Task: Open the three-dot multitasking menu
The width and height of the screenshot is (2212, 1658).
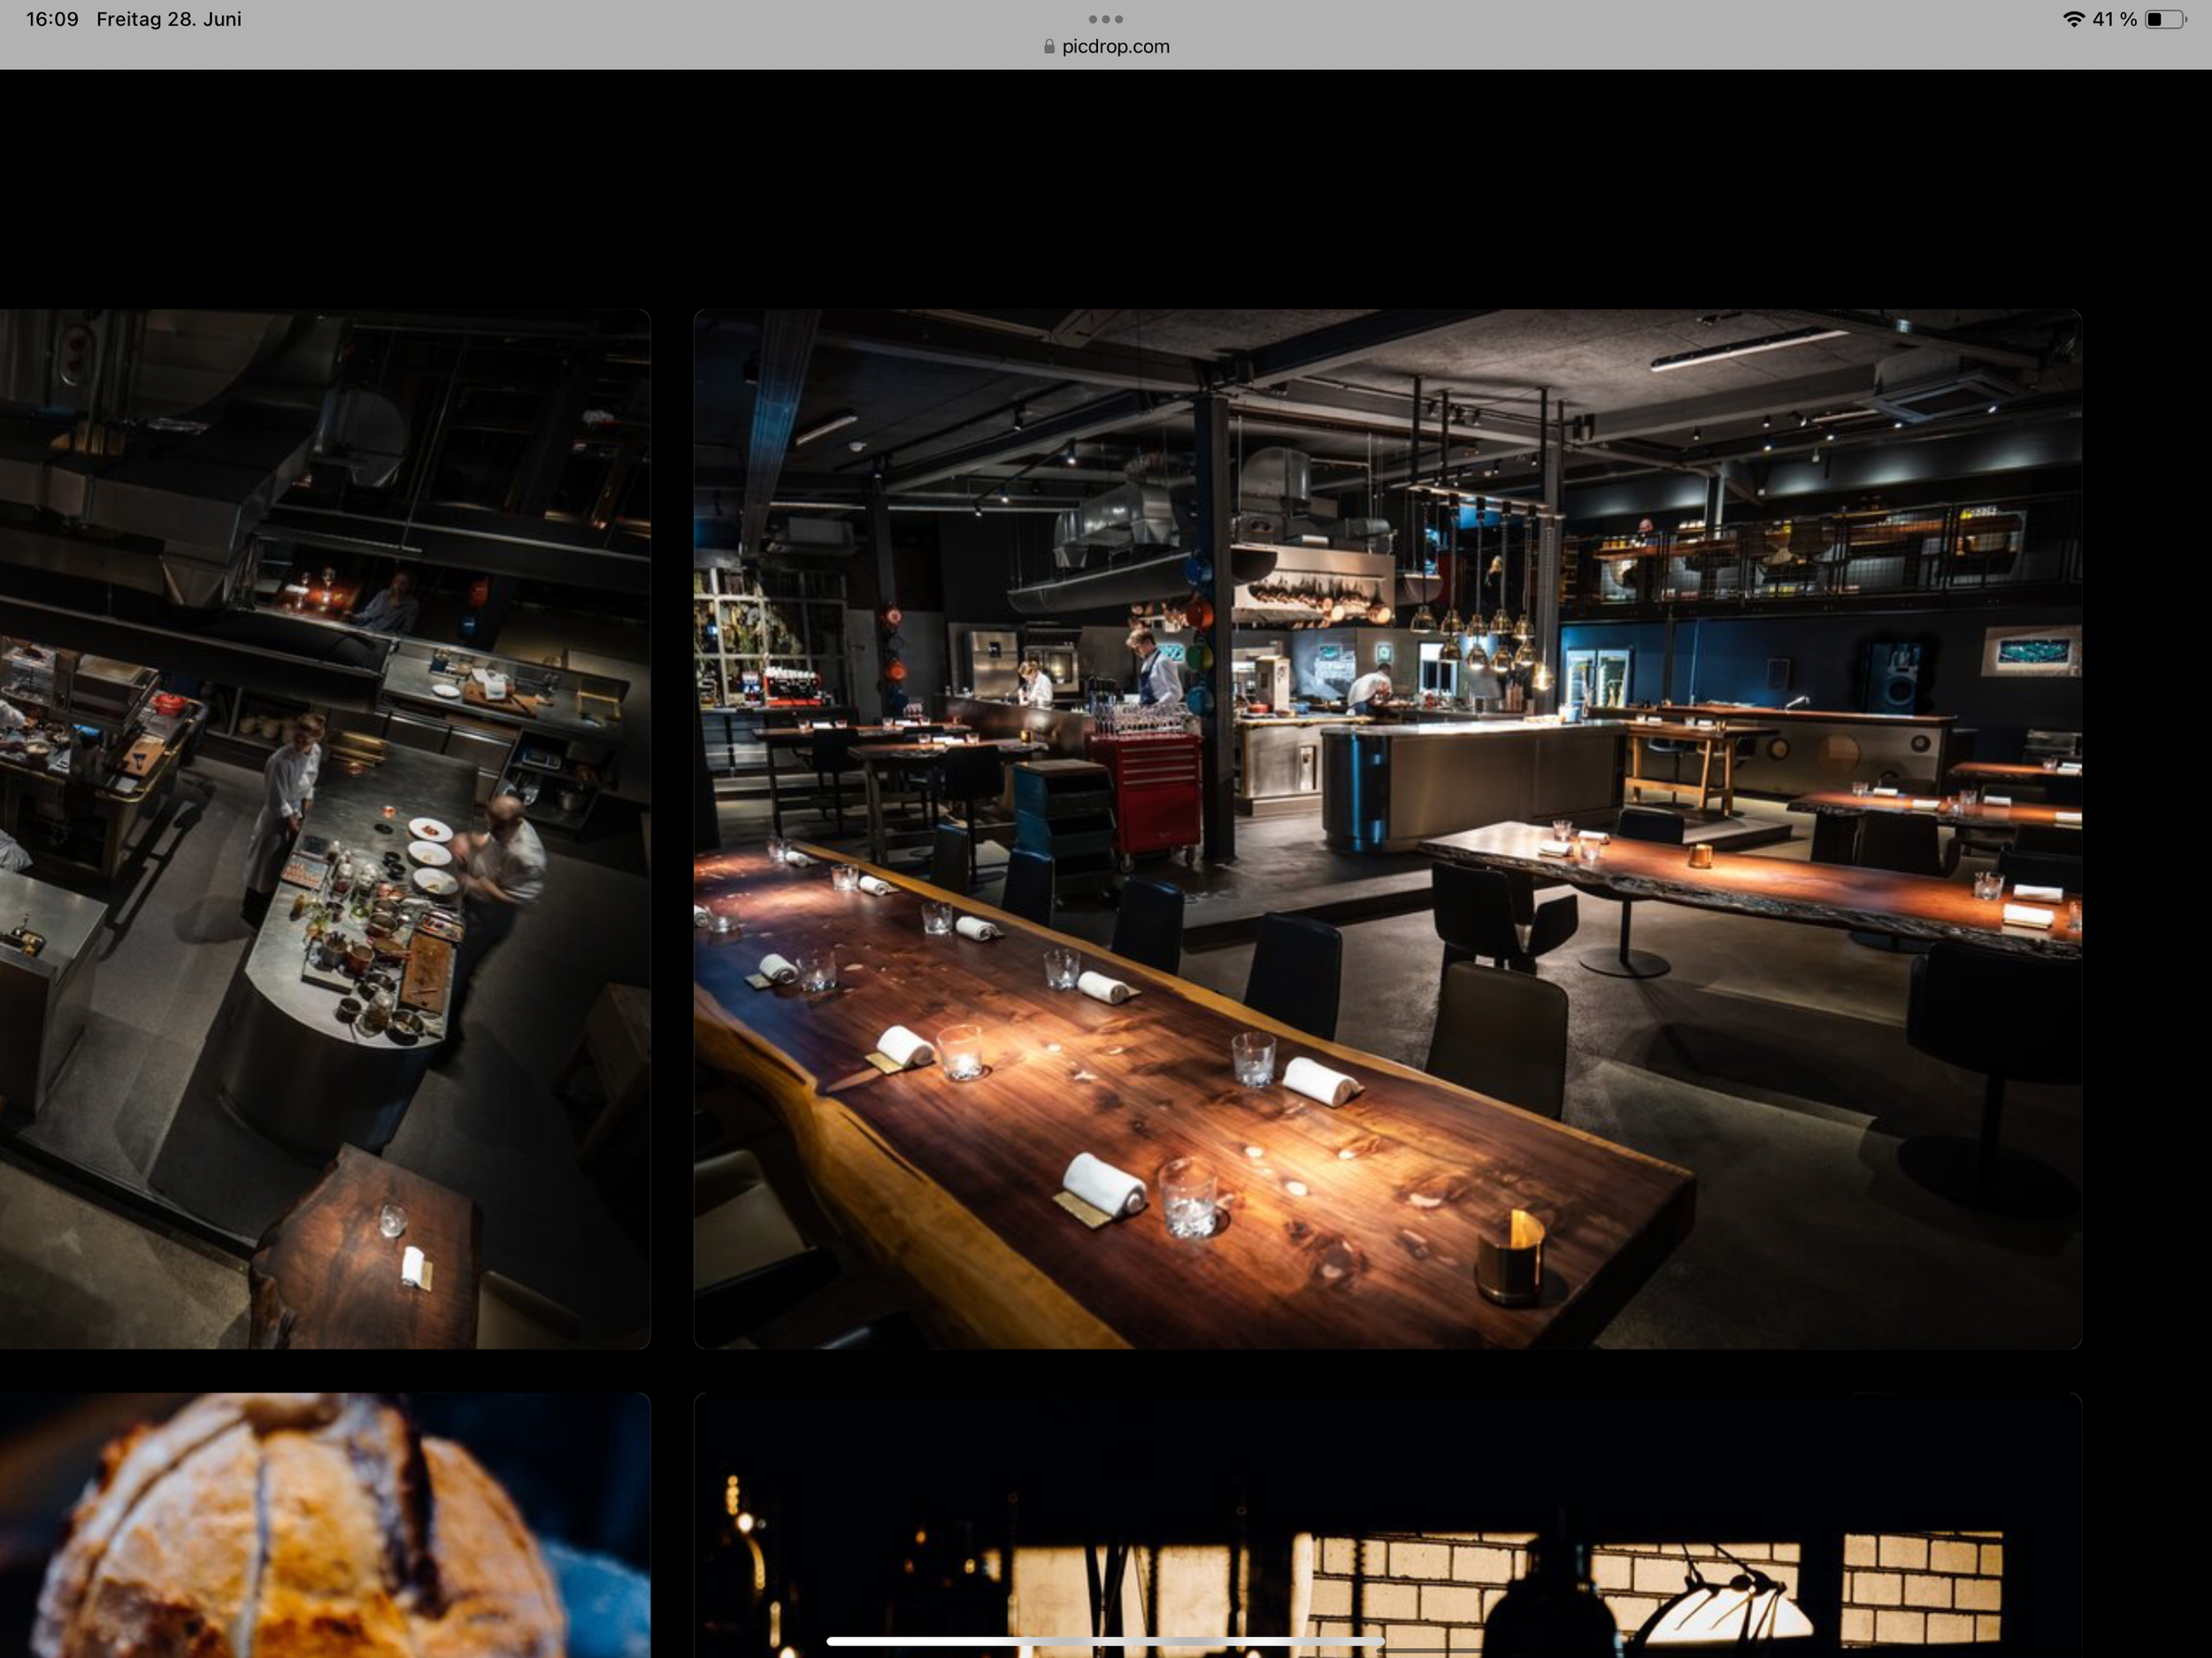Action: click(1106, 19)
